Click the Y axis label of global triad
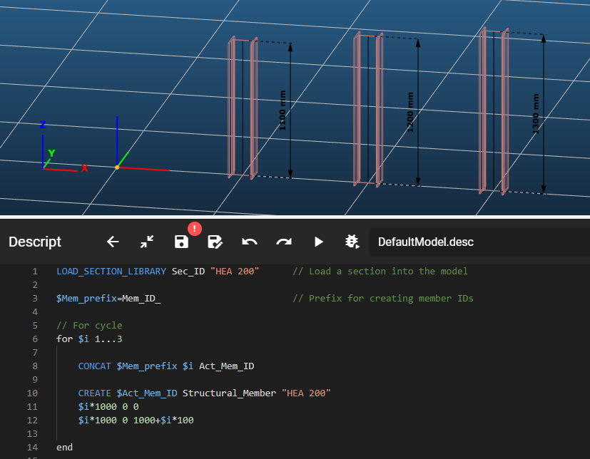 [x=52, y=153]
